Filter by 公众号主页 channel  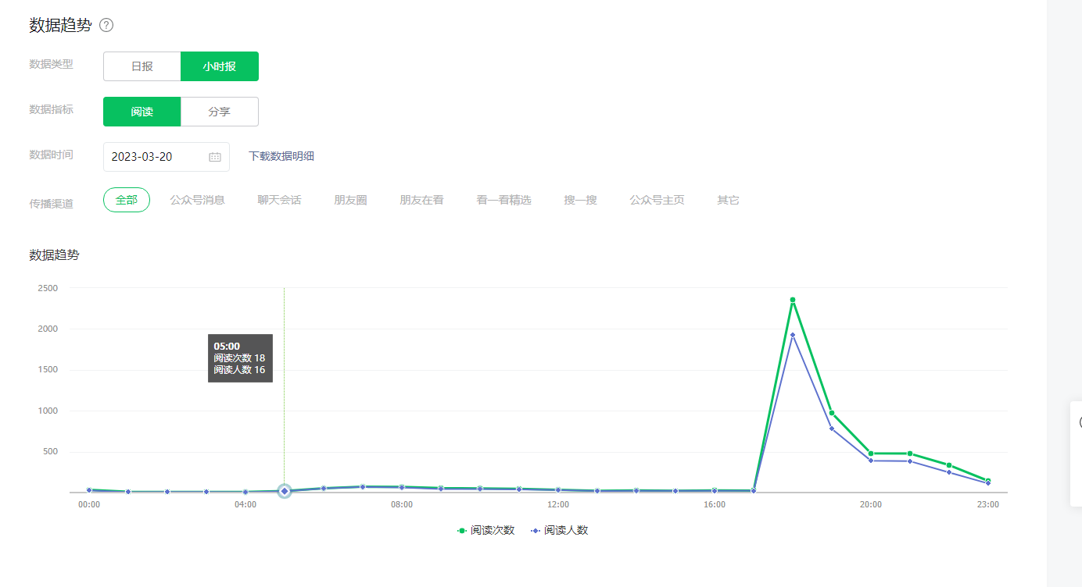click(x=657, y=200)
